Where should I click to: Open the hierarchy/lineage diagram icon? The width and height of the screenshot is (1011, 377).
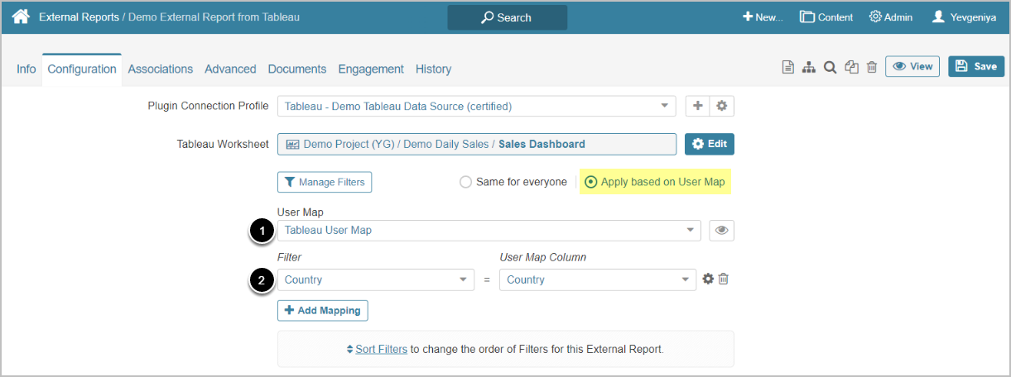pyautogui.click(x=809, y=68)
